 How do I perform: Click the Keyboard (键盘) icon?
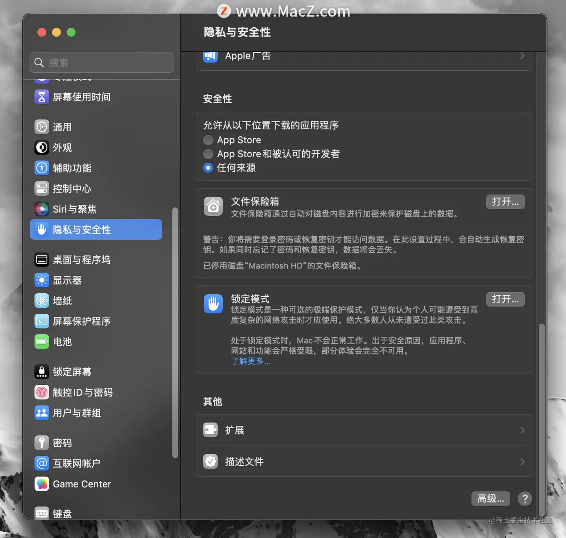tap(42, 513)
